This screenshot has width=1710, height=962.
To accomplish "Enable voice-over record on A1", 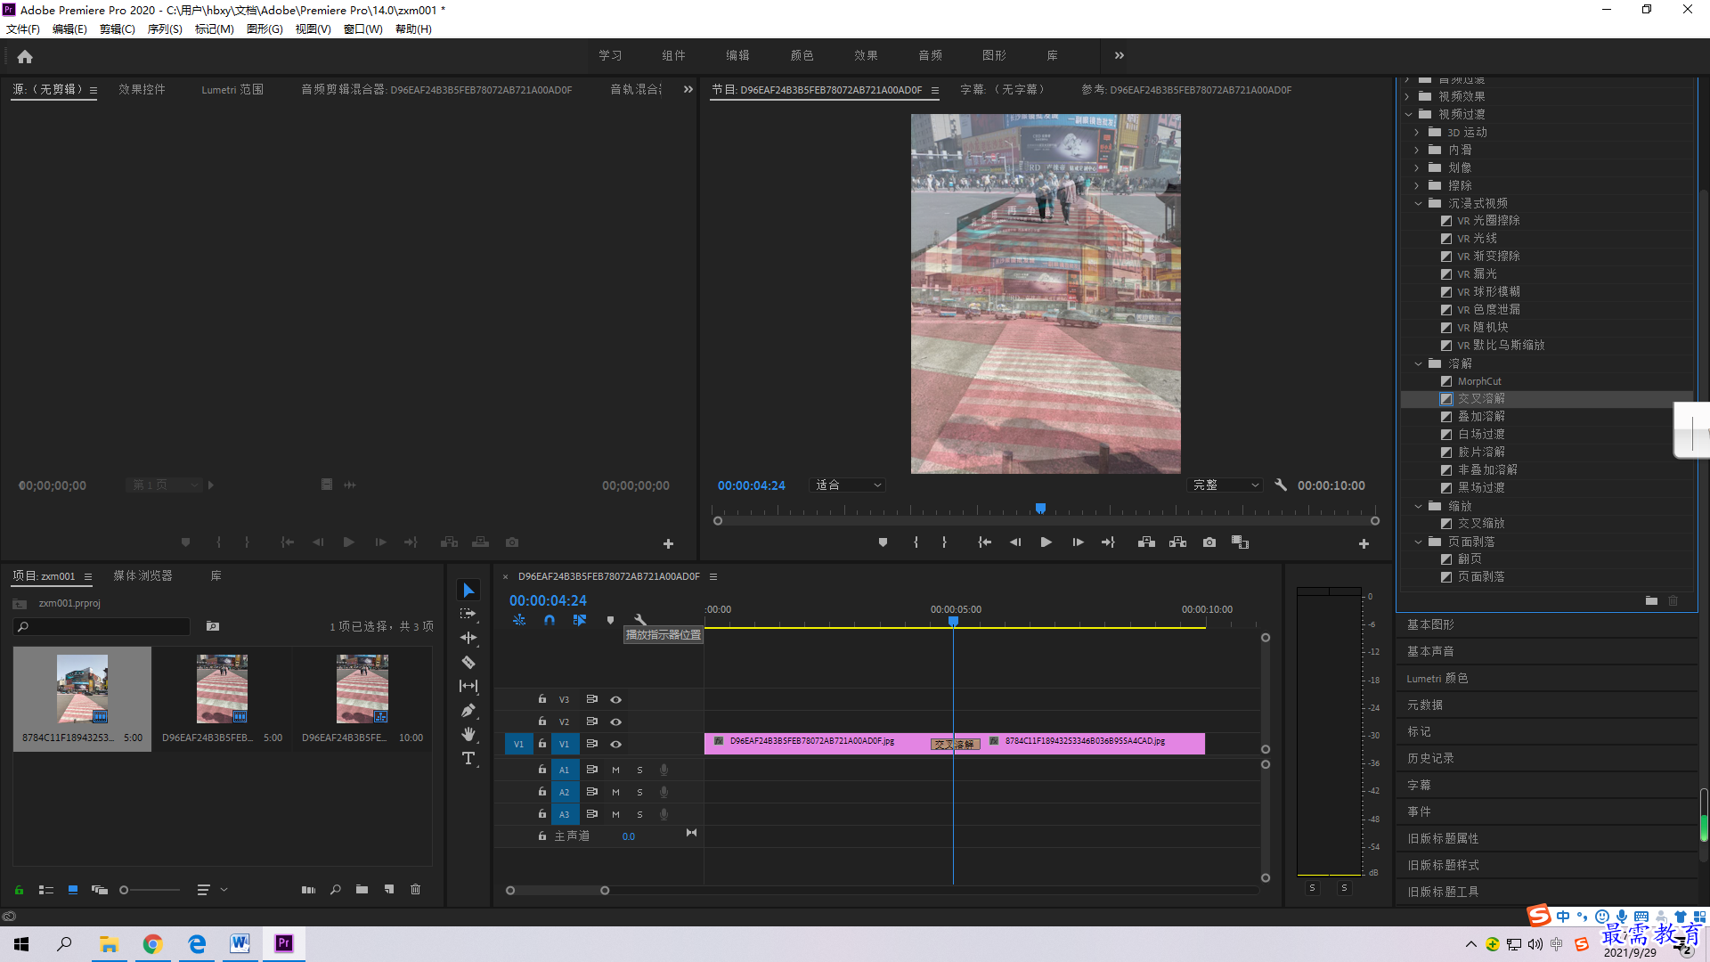I will [664, 770].
